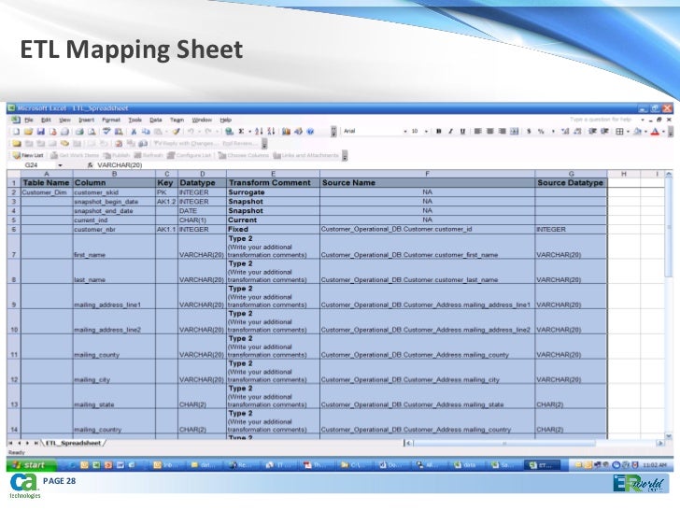The height and width of the screenshot is (510, 680).
Task: Click the Fill Color paint bucket
Action: pyautogui.click(x=637, y=131)
